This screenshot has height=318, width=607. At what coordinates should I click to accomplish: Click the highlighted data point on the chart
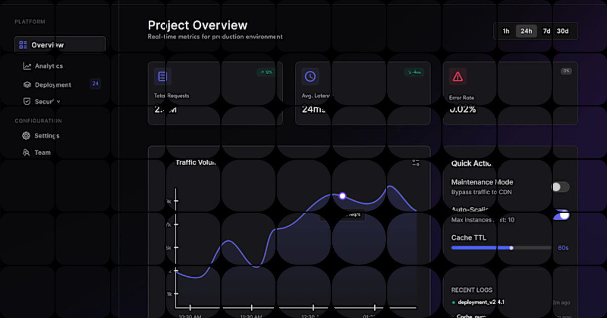(x=342, y=196)
